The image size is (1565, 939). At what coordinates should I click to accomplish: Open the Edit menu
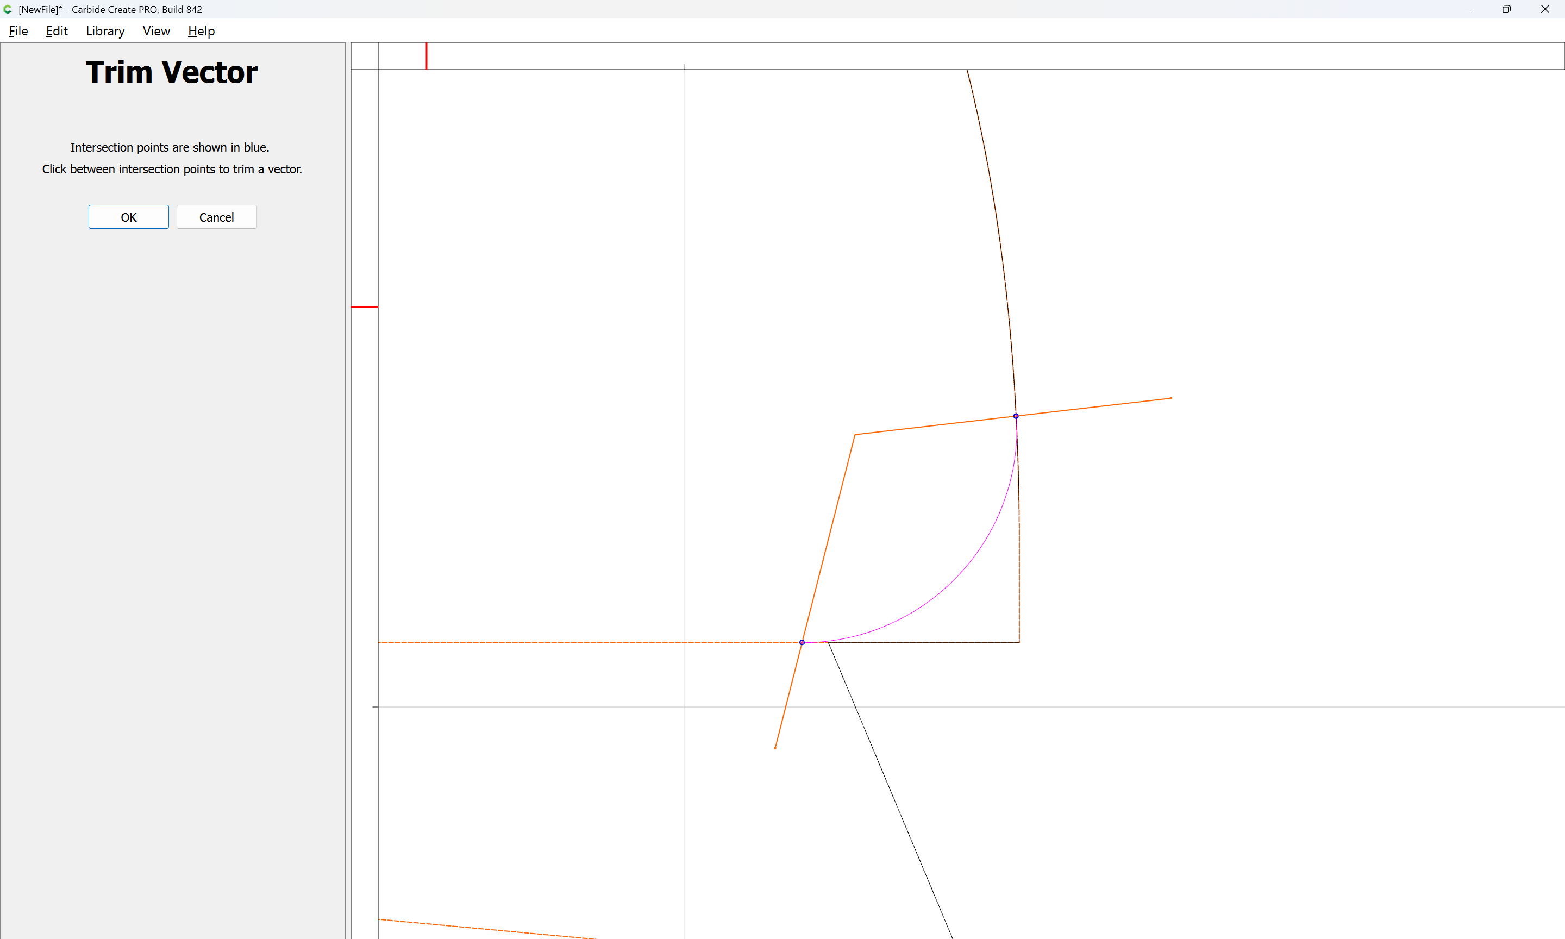click(57, 31)
